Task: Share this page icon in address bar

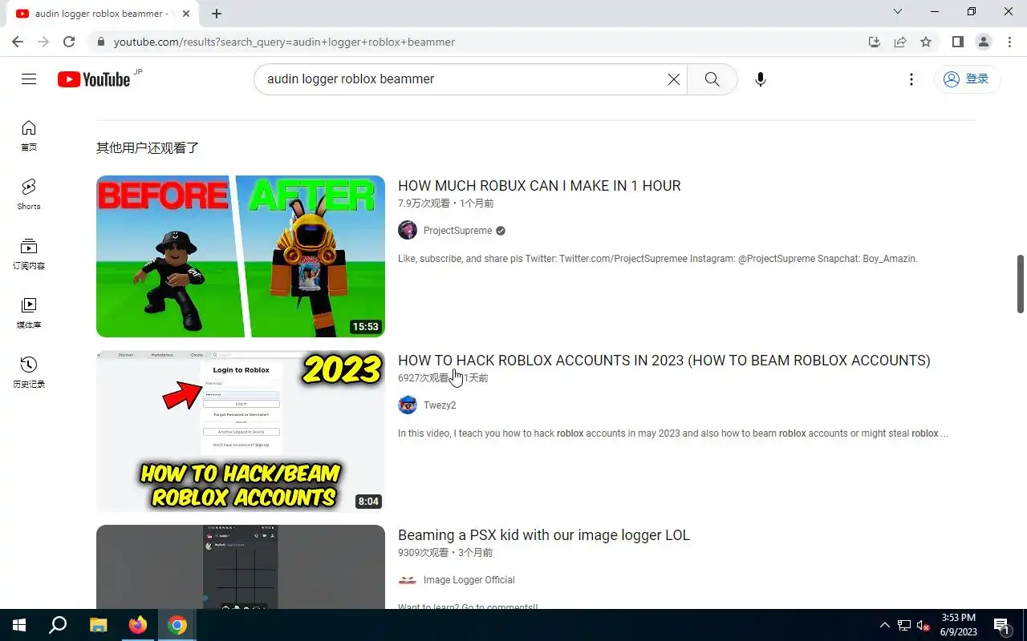Action: tap(900, 42)
